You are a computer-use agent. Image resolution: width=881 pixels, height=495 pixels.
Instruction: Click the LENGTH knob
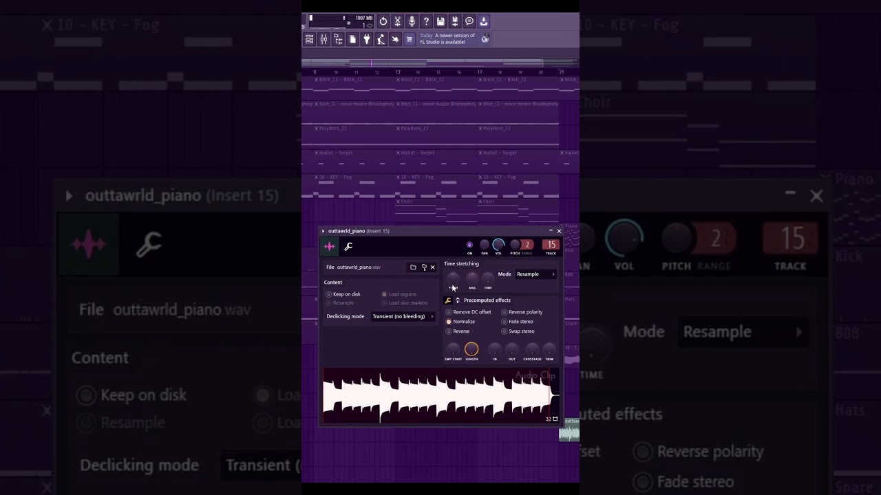pos(471,349)
